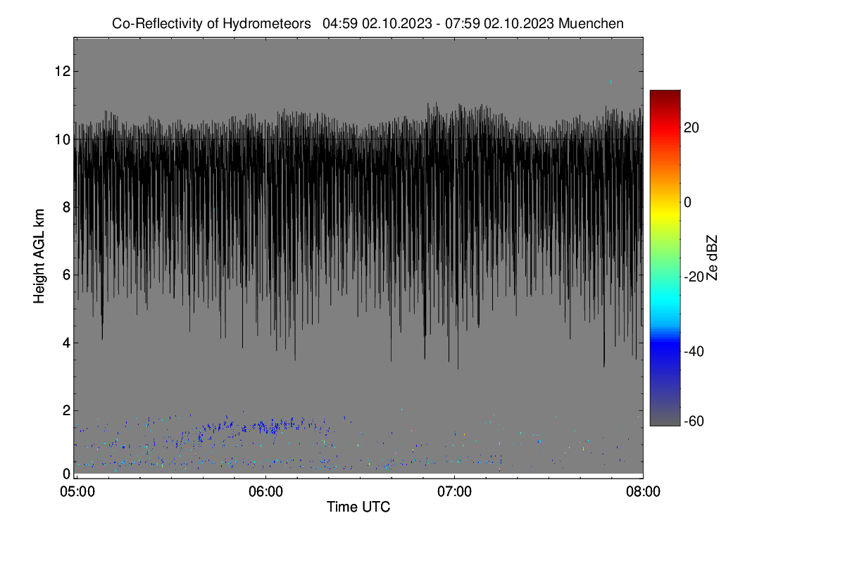This screenshot has height=563, width=845.
Task: Click the 4 km height tick label
Action: coord(65,343)
